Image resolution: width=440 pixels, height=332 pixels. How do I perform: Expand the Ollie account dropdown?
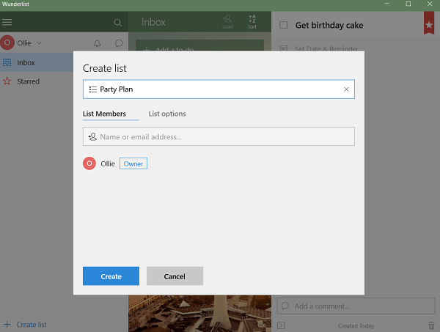click(39, 43)
